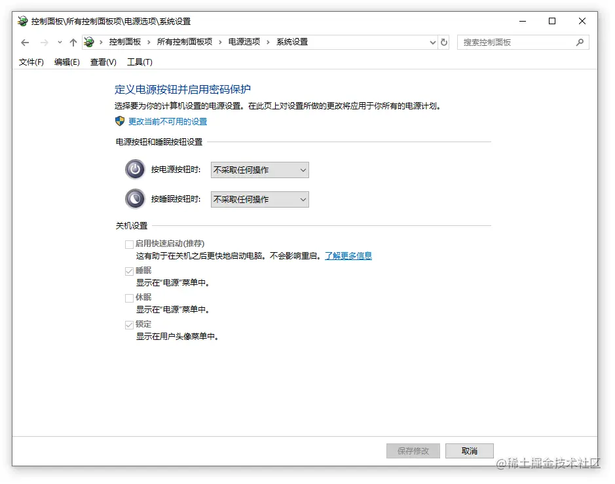The image size is (615, 484).
Task: Click the up-one-level arrow
Action: pyautogui.click(x=73, y=42)
